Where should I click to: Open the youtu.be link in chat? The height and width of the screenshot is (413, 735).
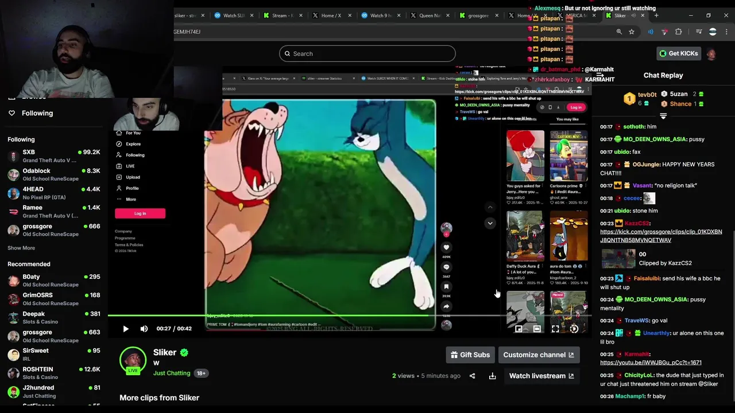[x=651, y=363]
